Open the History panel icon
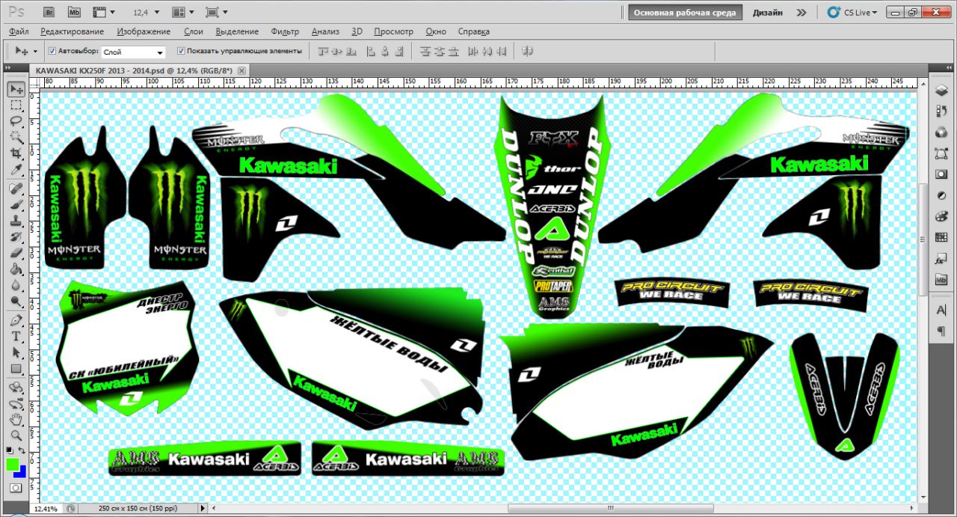This screenshot has height=517, width=957. point(941,111)
